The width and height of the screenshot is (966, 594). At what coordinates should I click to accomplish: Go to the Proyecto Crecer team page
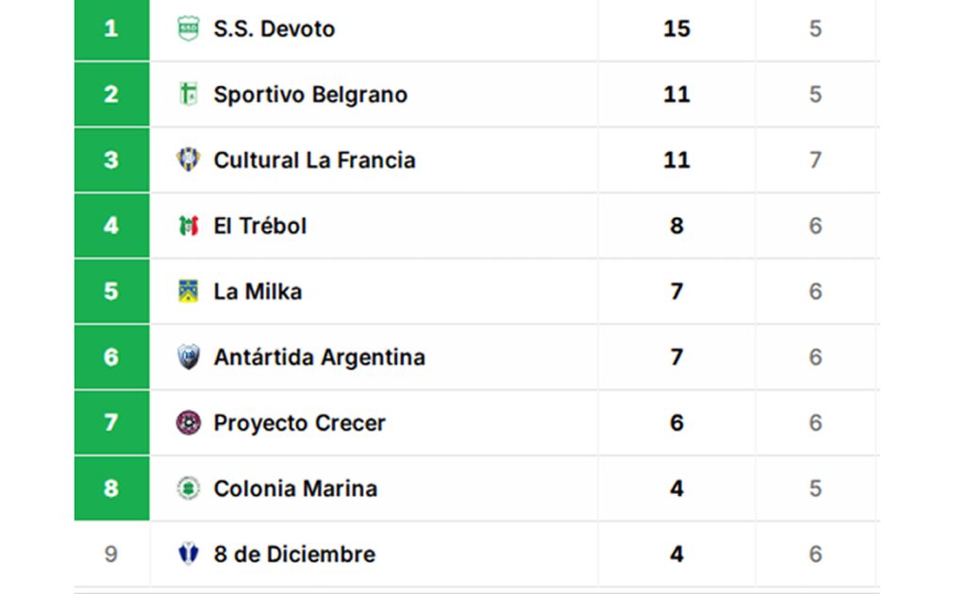pos(299,423)
